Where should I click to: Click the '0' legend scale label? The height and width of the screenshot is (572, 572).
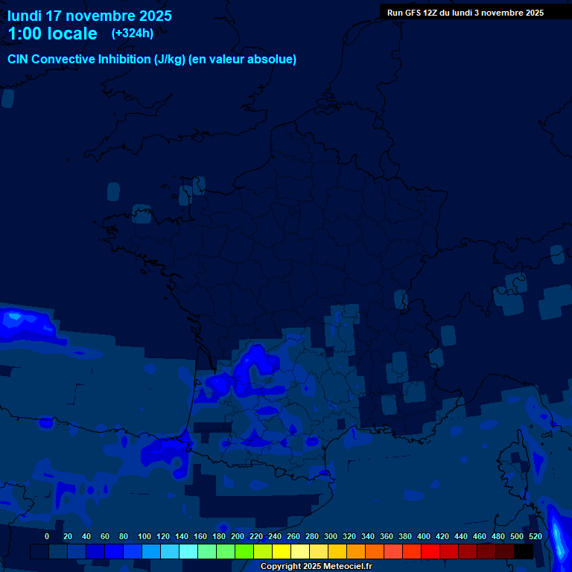(x=47, y=536)
